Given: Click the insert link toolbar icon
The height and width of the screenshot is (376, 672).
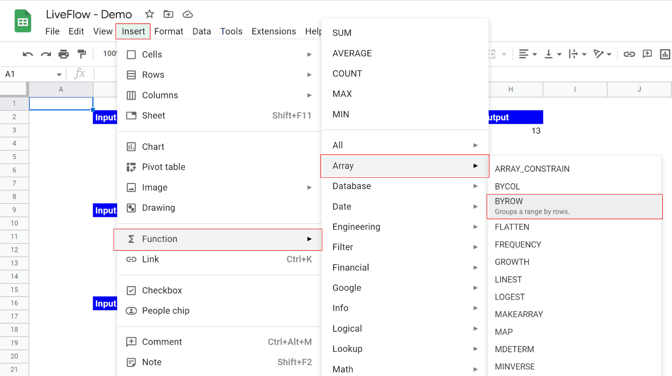Looking at the screenshot, I should coord(629,54).
